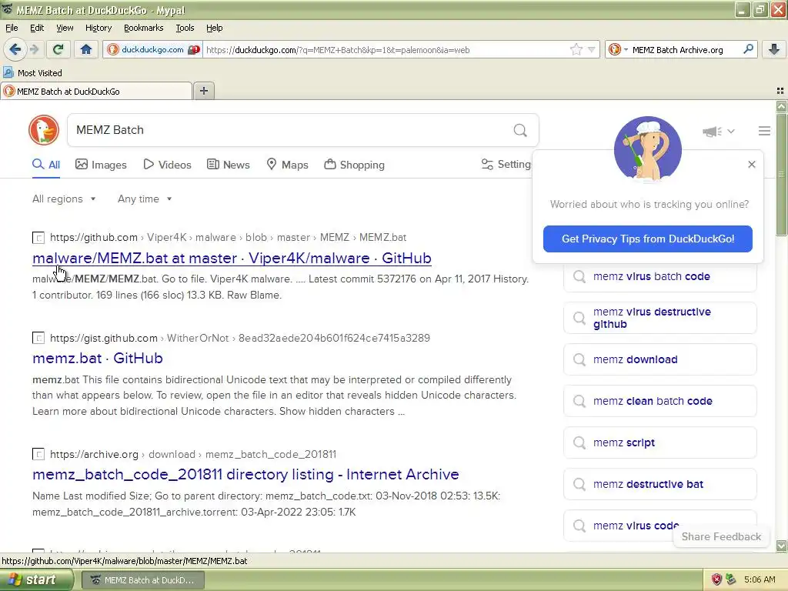Open the Tools menu
Image resolution: width=788 pixels, height=591 pixels.
coord(185,28)
